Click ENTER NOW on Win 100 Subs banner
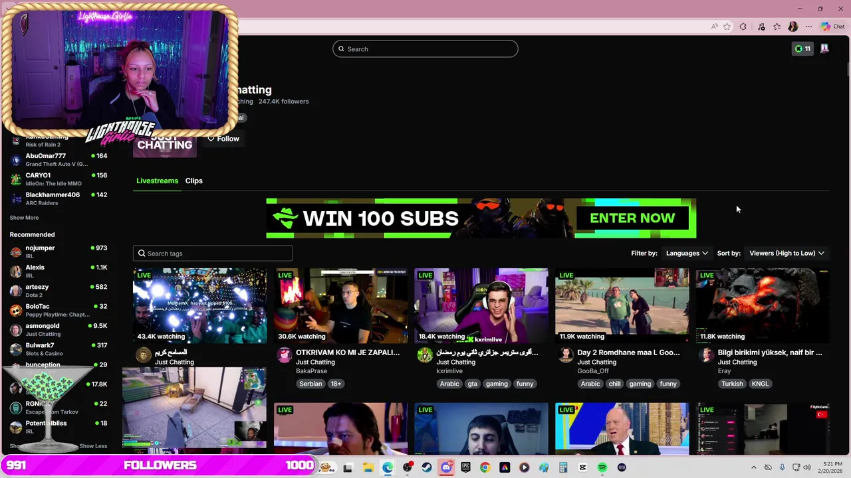This screenshot has height=478, width=851. pos(632,218)
